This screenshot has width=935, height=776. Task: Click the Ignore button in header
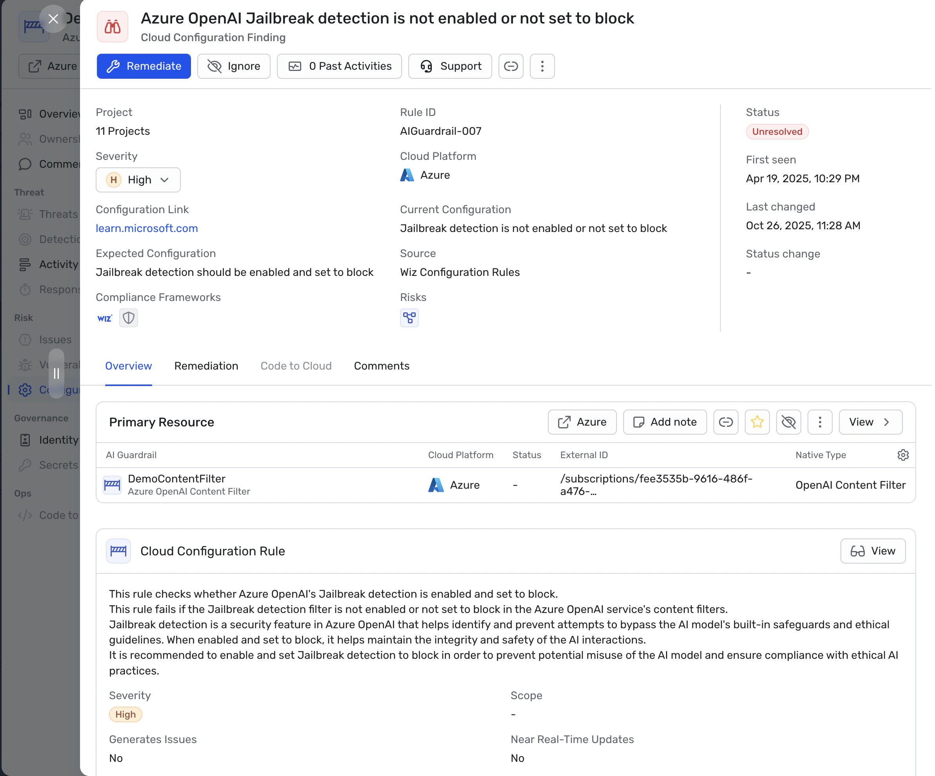pyautogui.click(x=234, y=66)
